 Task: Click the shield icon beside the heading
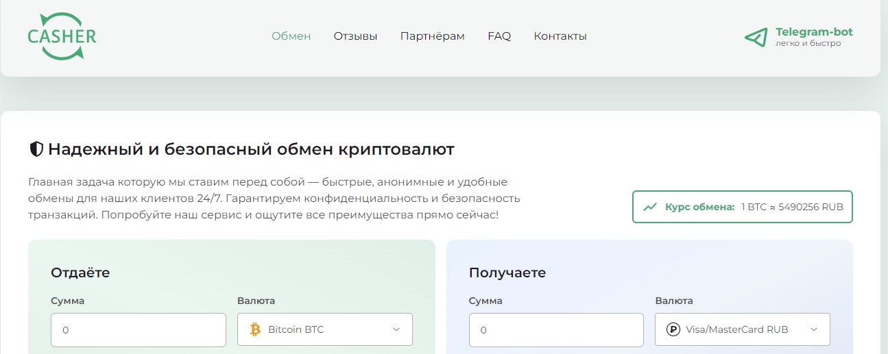(36, 149)
